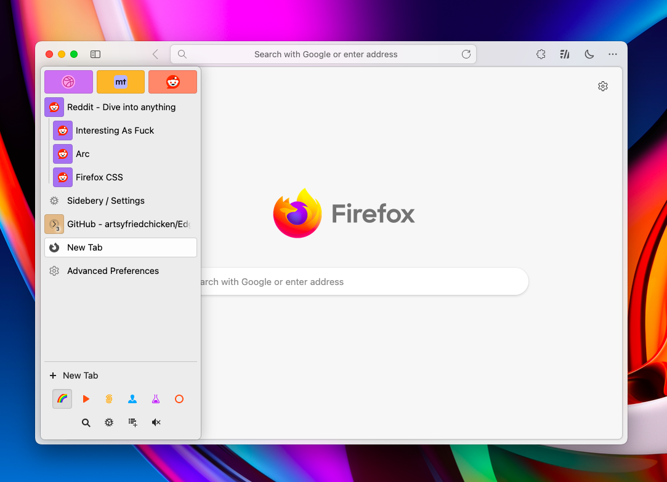Open the three-dot overflow menu

coord(613,54)
